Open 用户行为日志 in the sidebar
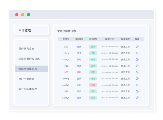This screenshot has height=120, width=163. pyautogui.click(x=26, y=49)
